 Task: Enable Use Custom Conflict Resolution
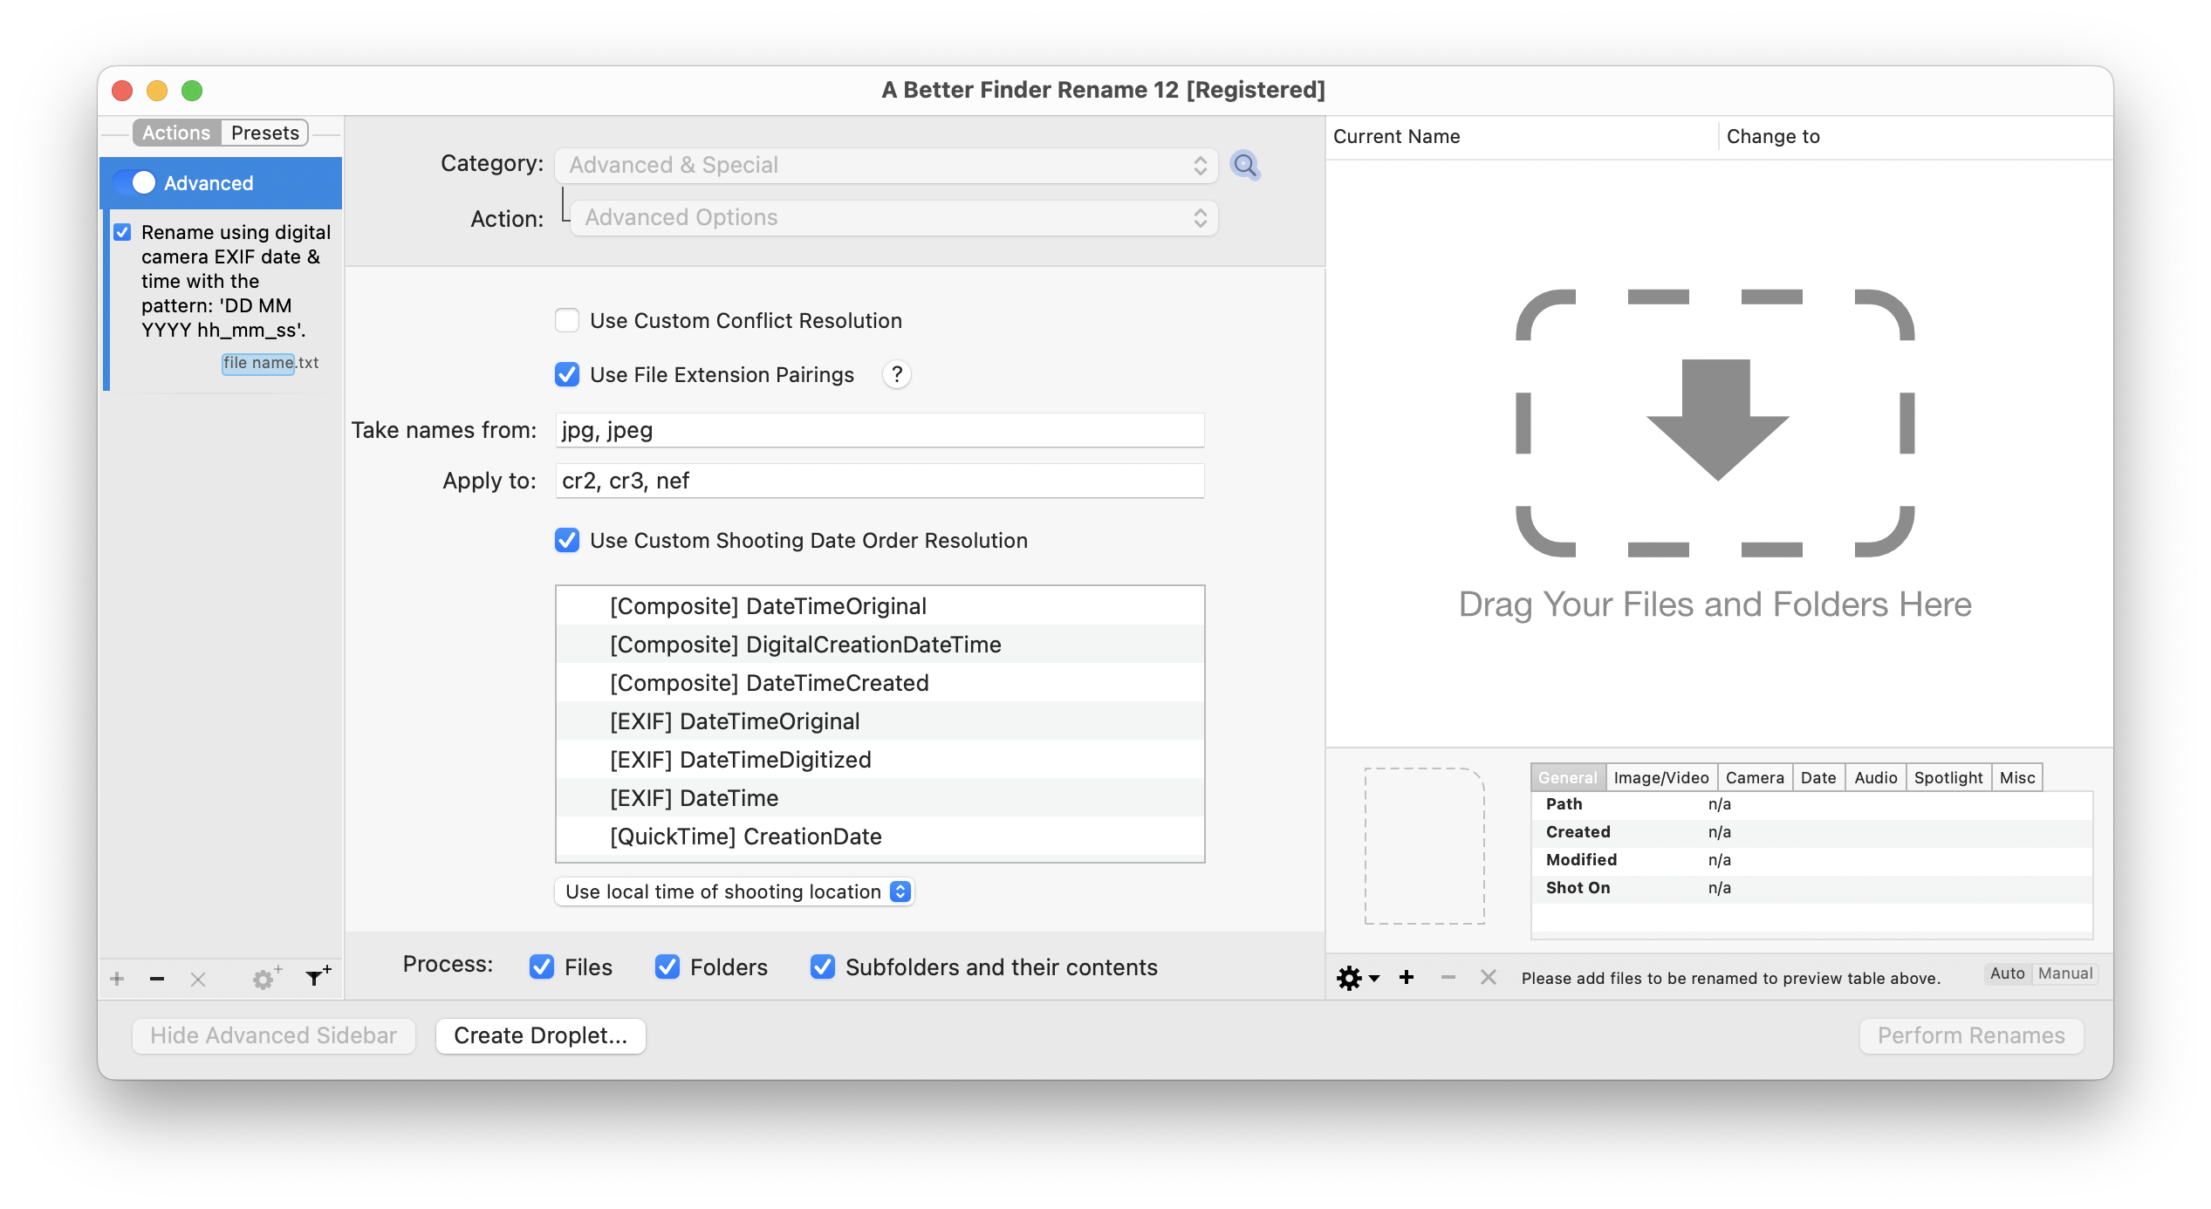(567, 320)
